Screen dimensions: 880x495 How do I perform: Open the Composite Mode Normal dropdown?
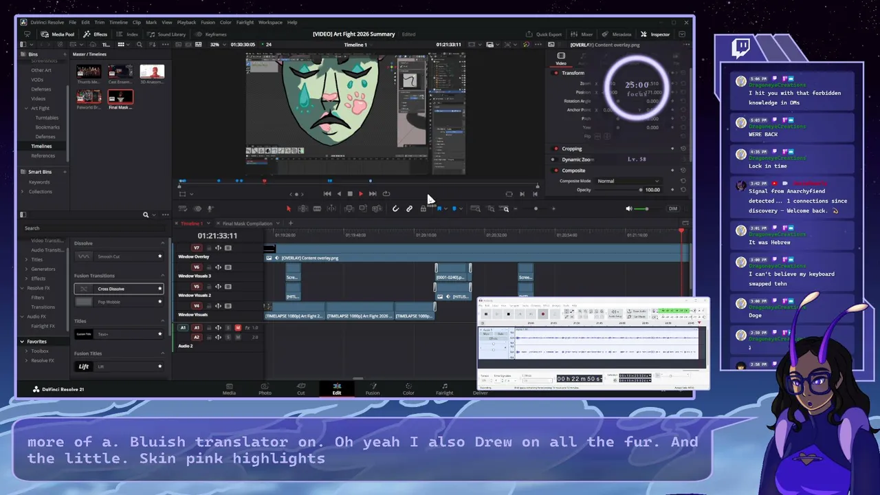628,181
